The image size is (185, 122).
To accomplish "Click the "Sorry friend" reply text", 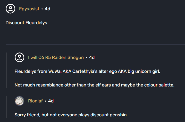I will [71, 115].
